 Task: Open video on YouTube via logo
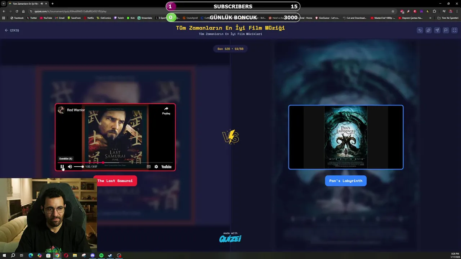point(166,167)
